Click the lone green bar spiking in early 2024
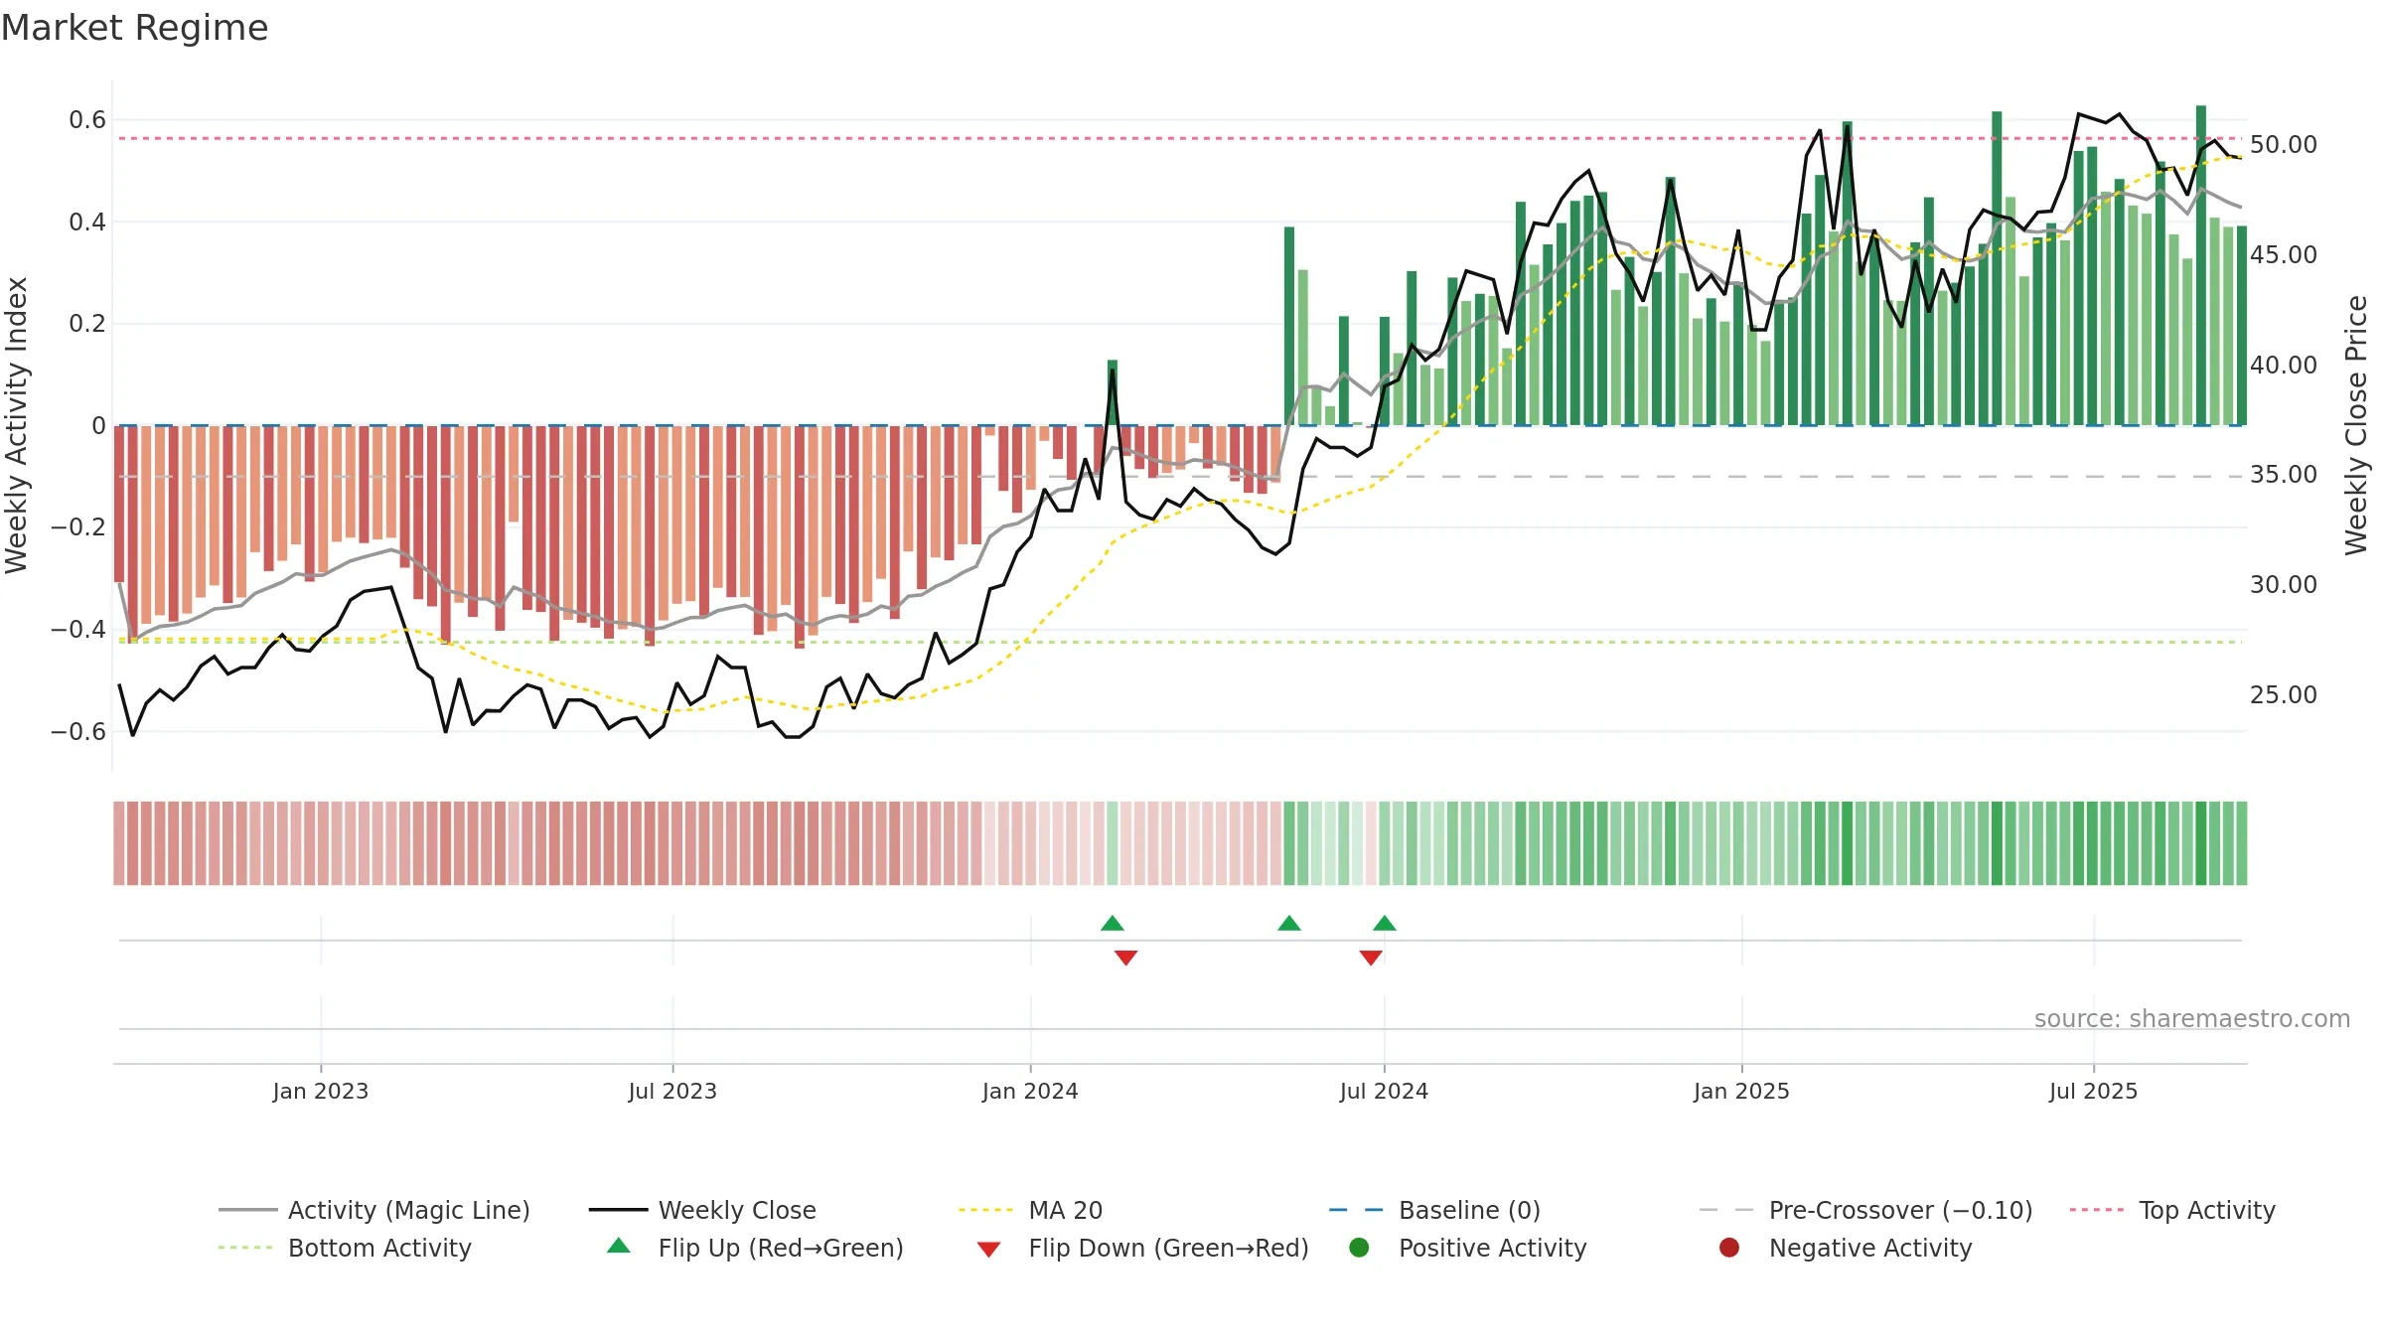This screenshot has height=1341, width=2384. 1113,392
